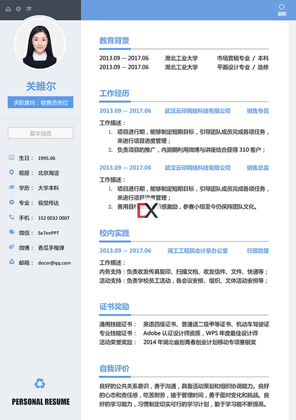Click the phone number 152 0032 0007

point(54,218)
